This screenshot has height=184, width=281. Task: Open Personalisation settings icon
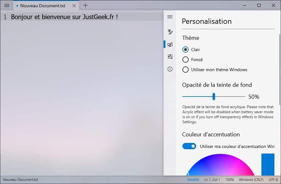click(x=170, y=45)
